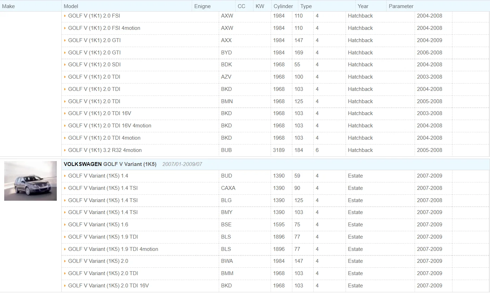
Task: Open GOLF V (1K1) 2.0 TDI with AZV engine
Action: (x=94, y=77)
